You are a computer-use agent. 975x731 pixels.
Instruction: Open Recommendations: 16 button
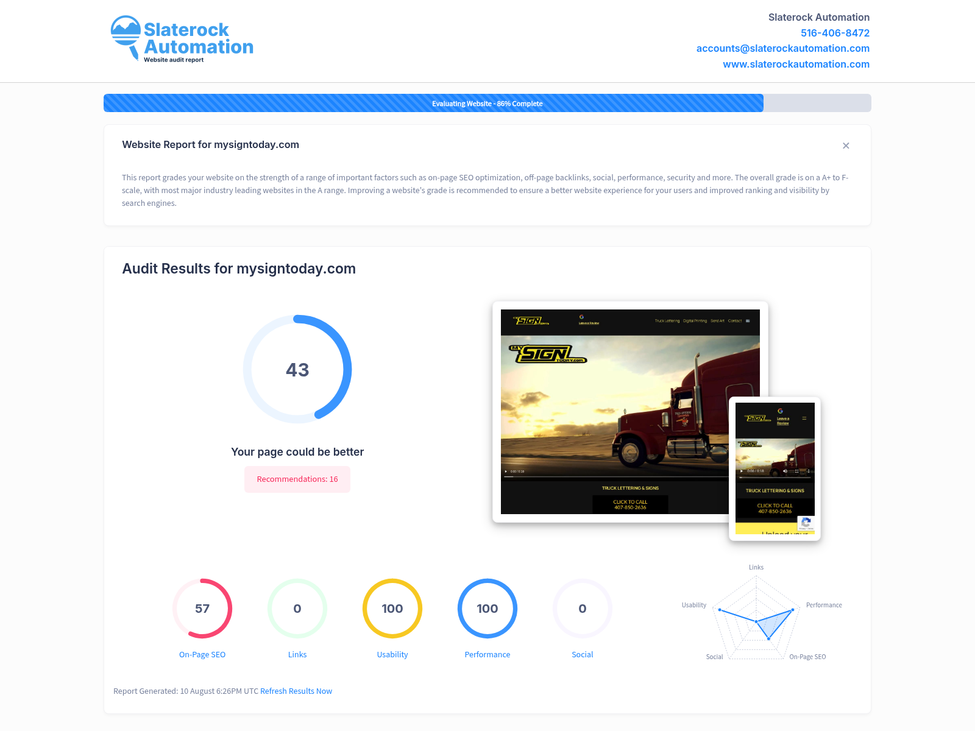(x=297, y=479)
